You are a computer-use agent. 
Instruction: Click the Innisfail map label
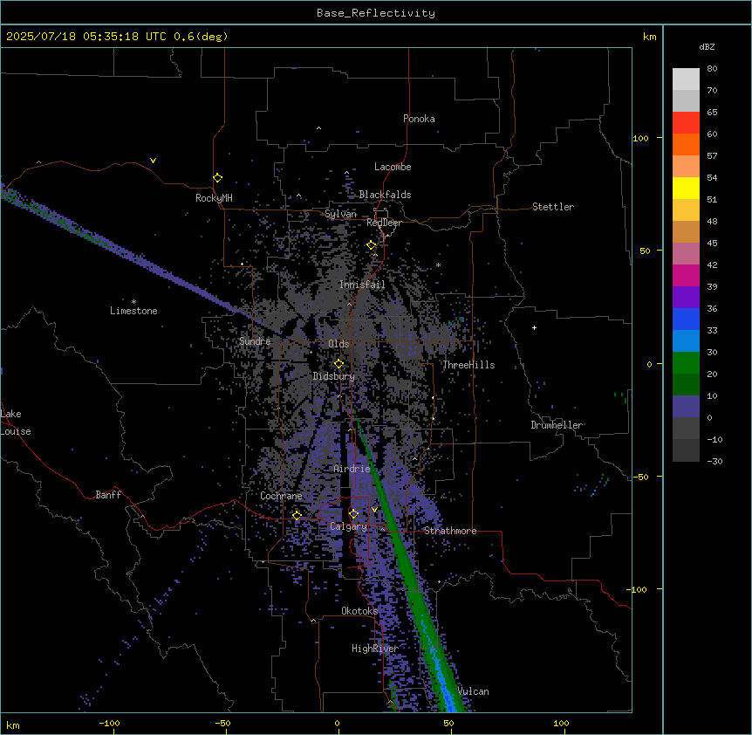(x=362, y=285)
